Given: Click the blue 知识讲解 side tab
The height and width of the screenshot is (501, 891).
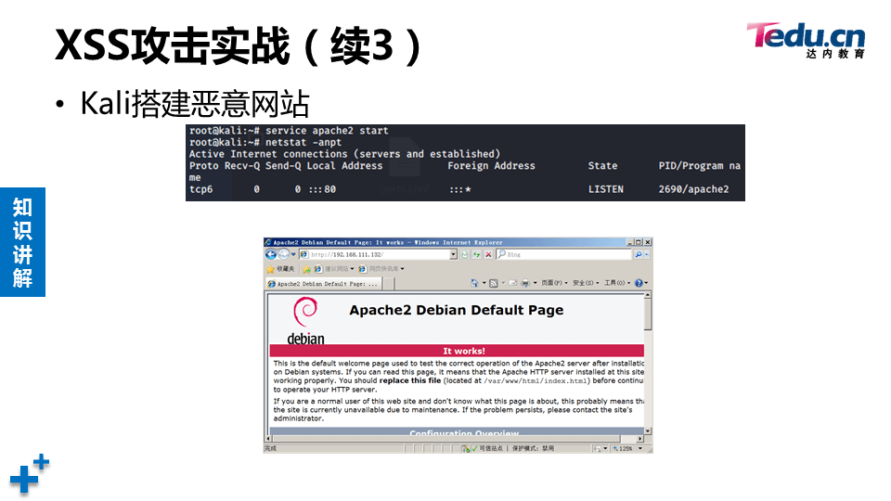Looking at the screenshot, I should point(22,242).
